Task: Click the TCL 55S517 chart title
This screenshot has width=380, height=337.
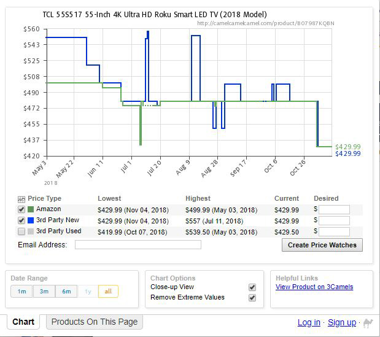Action: point(155,15)
